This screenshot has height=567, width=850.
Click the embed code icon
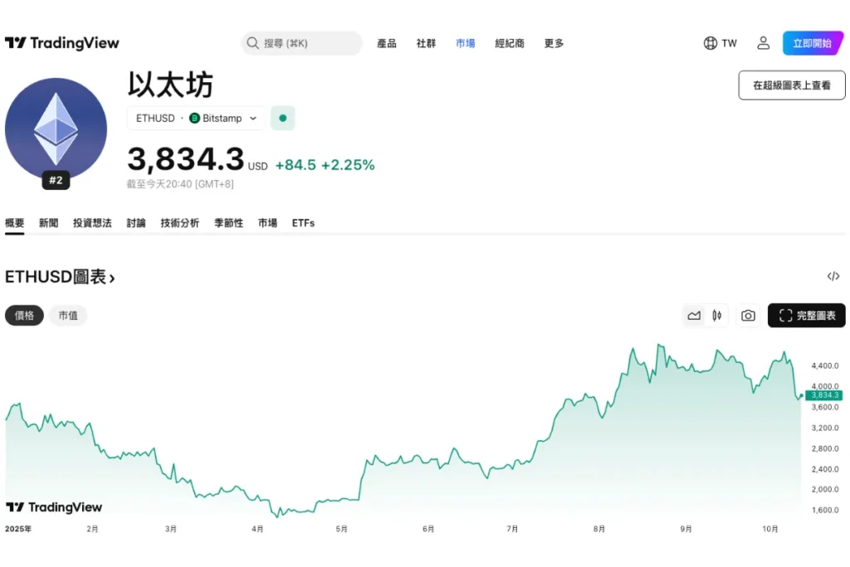pos(833,276)
